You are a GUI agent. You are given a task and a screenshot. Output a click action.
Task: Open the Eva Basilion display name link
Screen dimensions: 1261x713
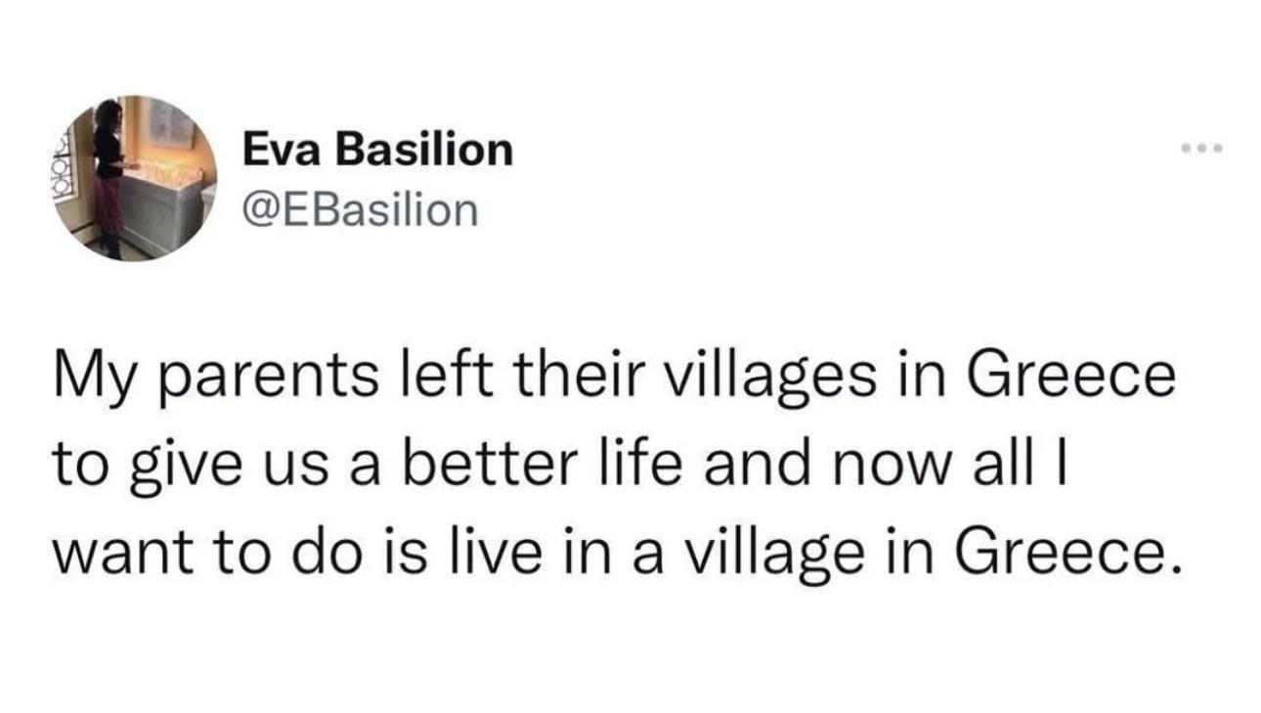(377, 150)
